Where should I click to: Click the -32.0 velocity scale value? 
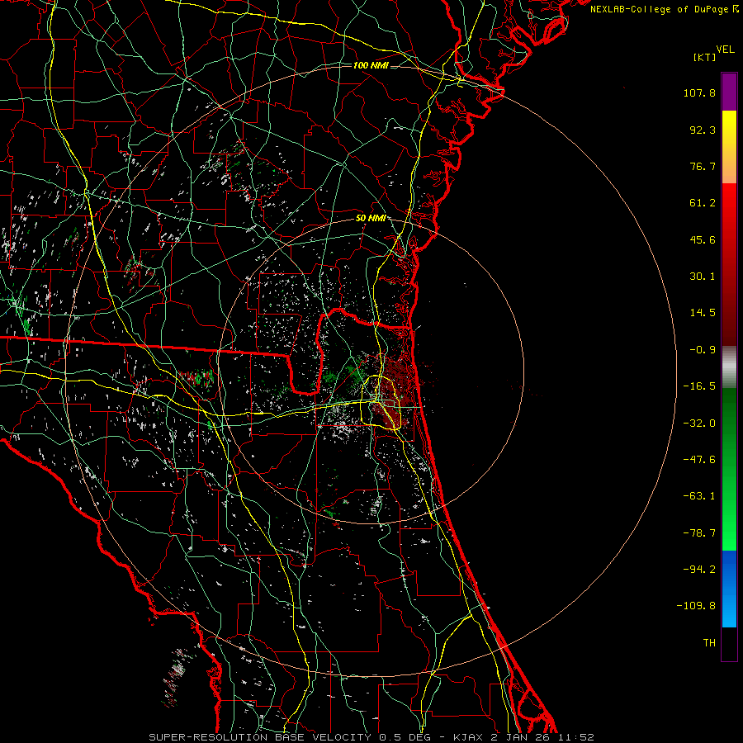(x=699, y=424)
